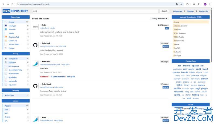Click the Grails Core repository icon

coord(6,40)
